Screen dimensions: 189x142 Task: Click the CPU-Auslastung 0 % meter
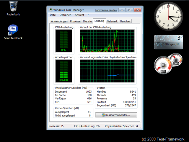tap(64, 41)
